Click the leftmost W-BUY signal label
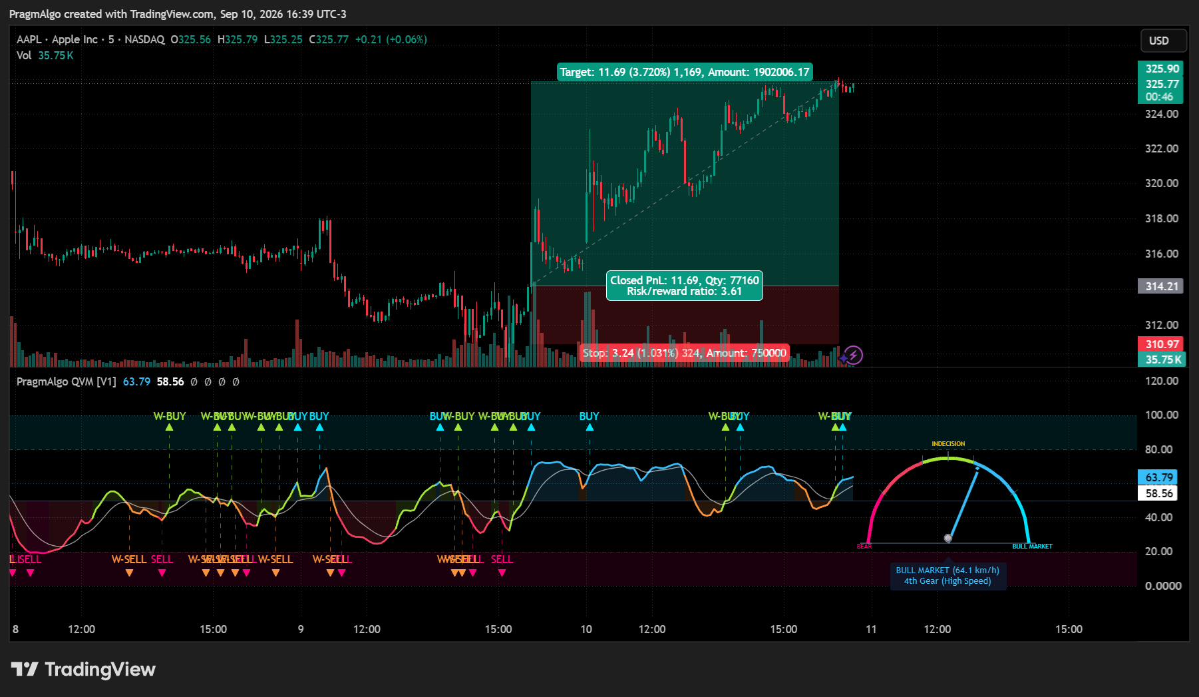The width and height of the screenshot is (1199, 697). coord(170,416)
